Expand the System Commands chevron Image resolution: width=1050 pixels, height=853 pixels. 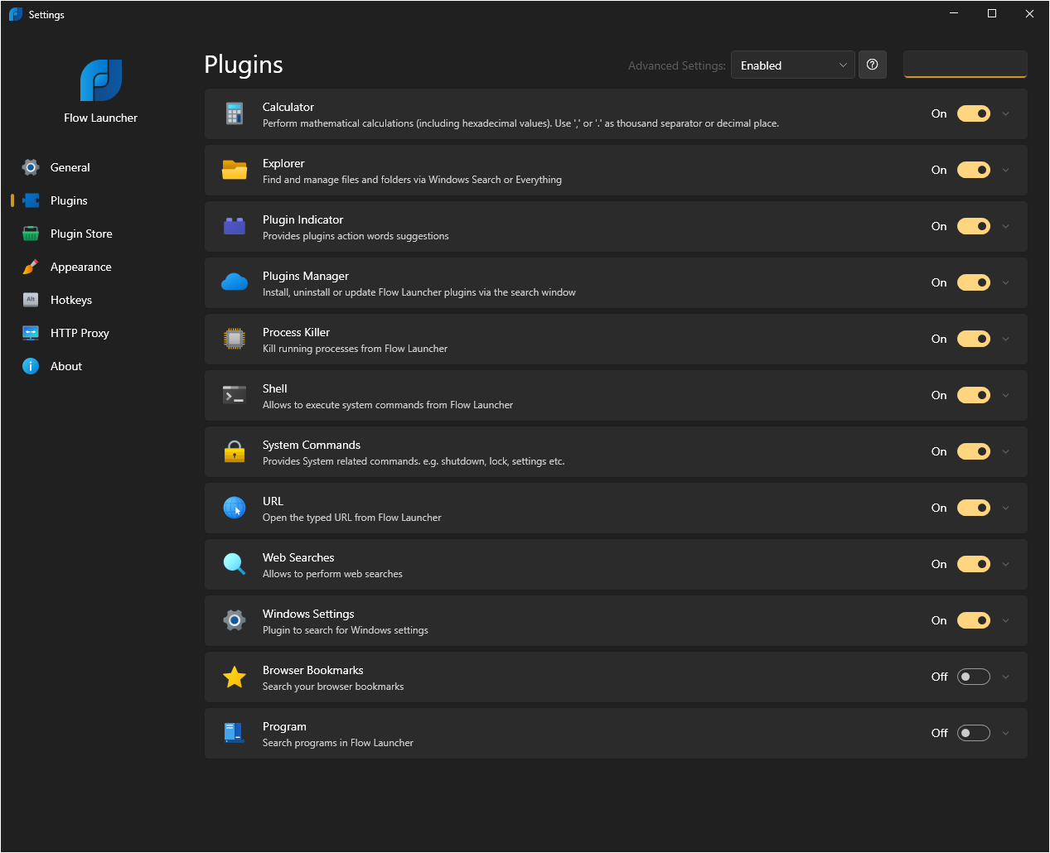[x=1006, y=451]
